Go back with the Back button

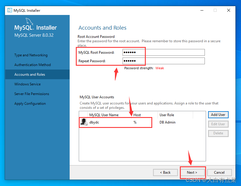(165, 173)
